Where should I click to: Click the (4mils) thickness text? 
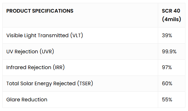[171, 19]
